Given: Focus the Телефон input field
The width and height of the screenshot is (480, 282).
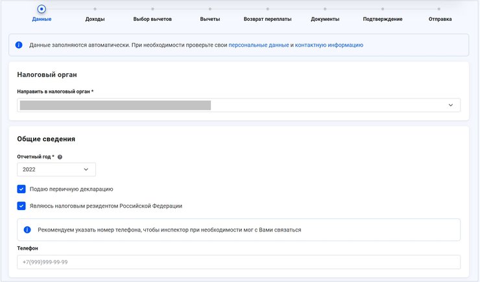Looking at the screenshot, I should (x=239, y=262).
